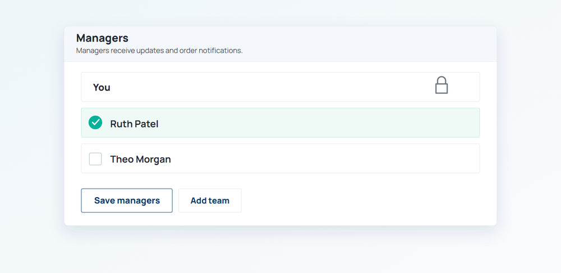Select the You row label
The image size is (561, 273).
click(102, 88)
